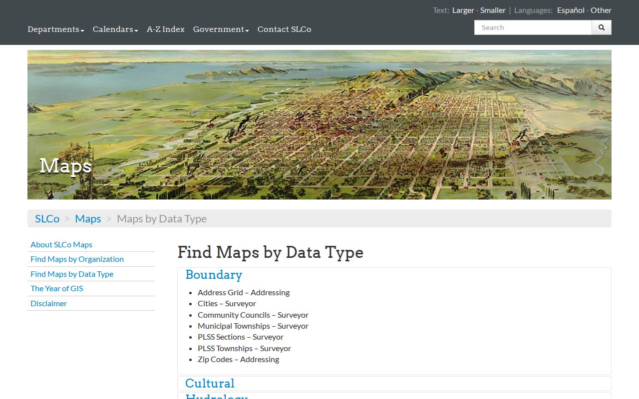This screenshot has width=639, height=399.
Task: Click the Maps breadcrumb link
Action: (x=88, y=218)
